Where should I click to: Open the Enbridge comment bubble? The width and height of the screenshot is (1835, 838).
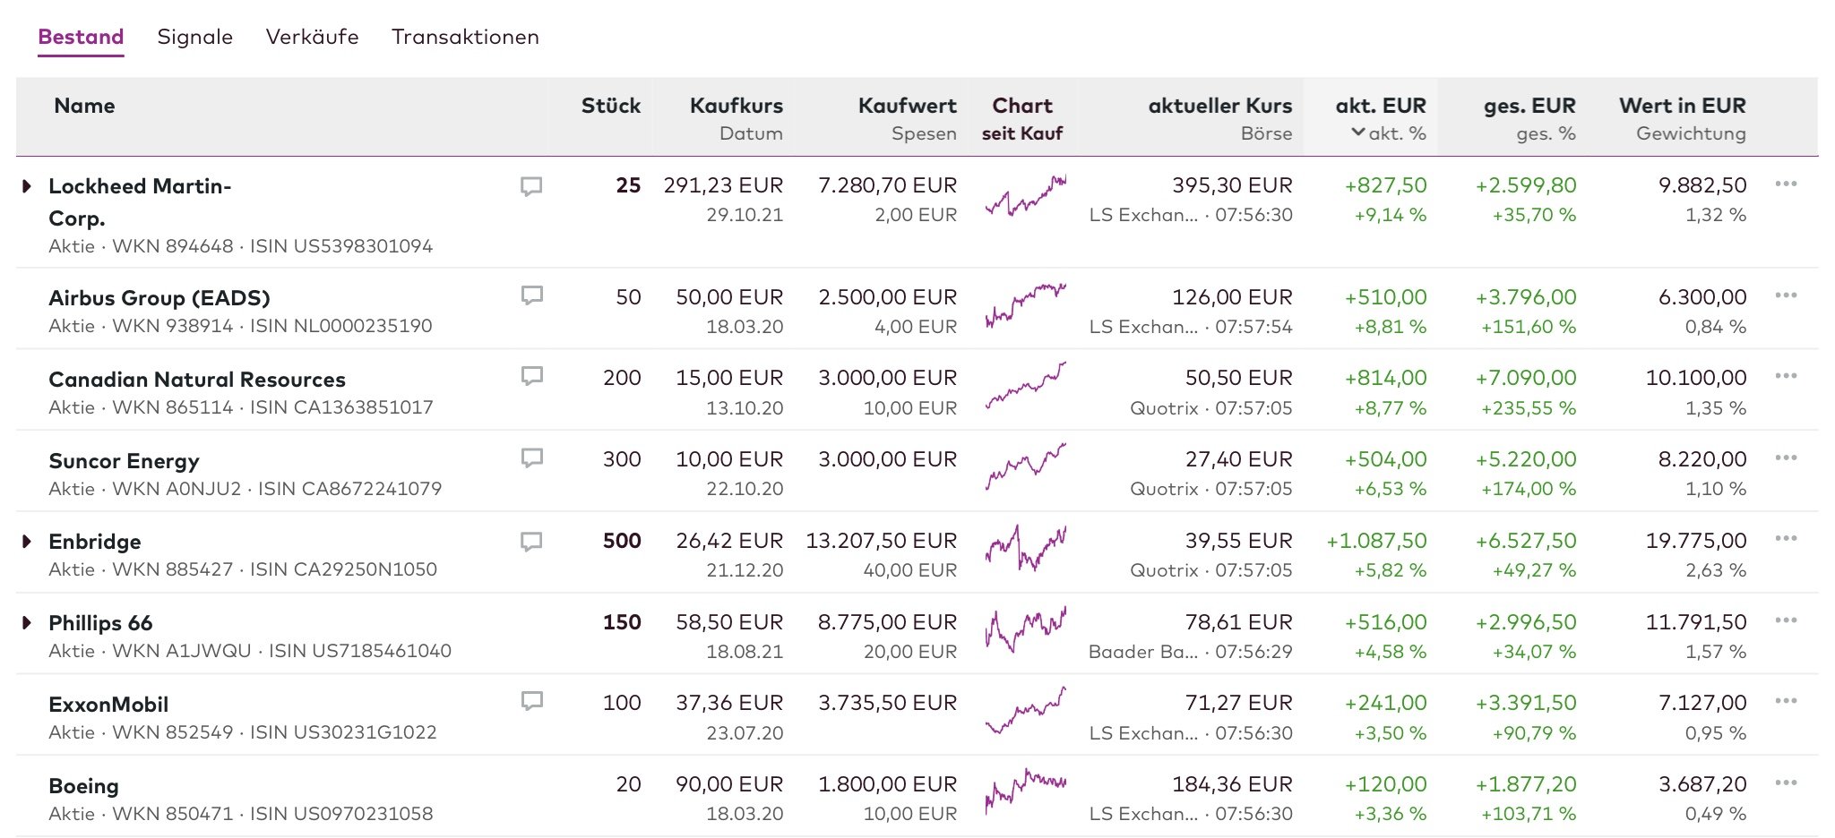pyautogui.click(x=531, y=542)
